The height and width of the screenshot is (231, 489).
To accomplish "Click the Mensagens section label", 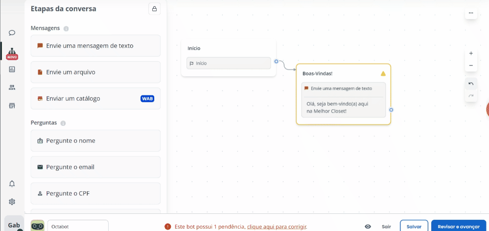I will pyautogui.click(x=45, y=28).
